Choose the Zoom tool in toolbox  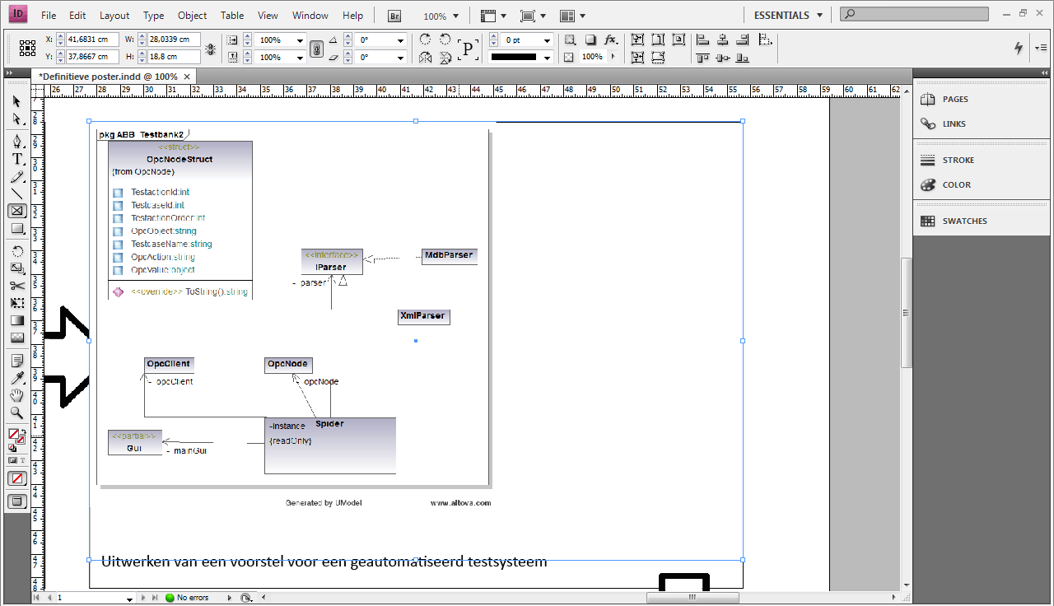coord(16,413)
